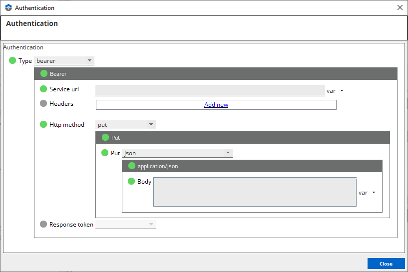
Task: Click green circle beside Put json dropdown
Action: 105,153
